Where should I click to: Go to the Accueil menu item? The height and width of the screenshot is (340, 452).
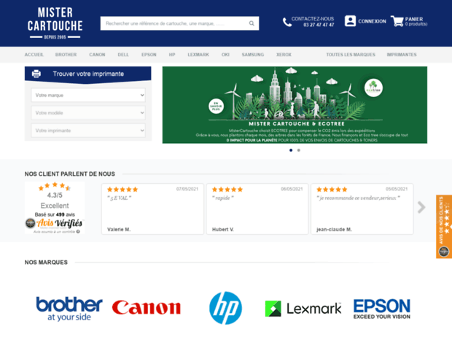pos(34,55)
